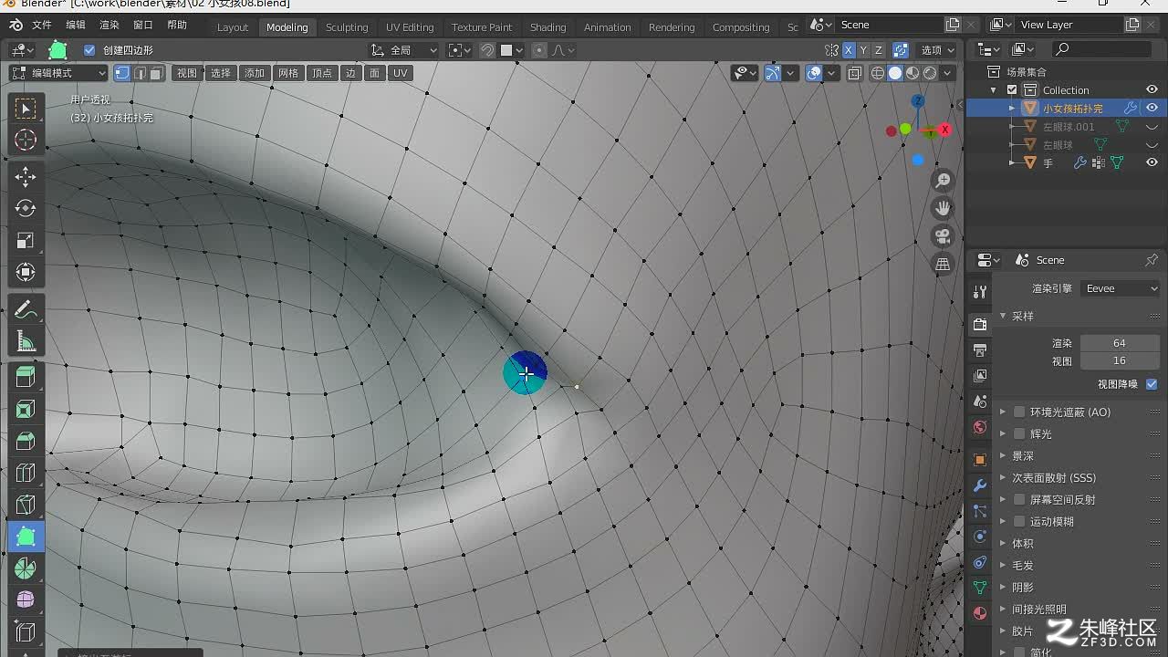This screenshot has height=657, width=1168.
Task: Switch perspective/orthographic grid gizmo
Action: tap(943, 264)
